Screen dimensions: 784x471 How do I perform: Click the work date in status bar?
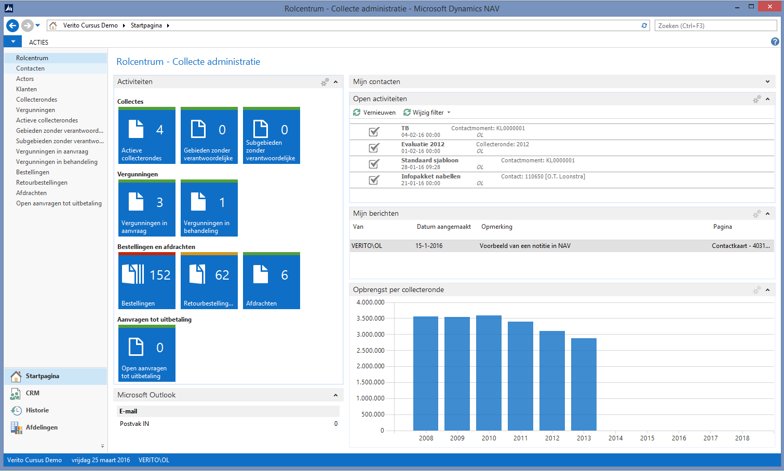(101, 460)
